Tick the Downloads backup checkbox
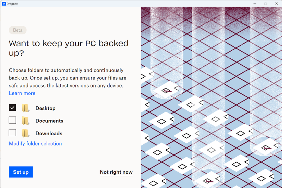The height and width of the screenshot is (188, 282). (12, 133)
